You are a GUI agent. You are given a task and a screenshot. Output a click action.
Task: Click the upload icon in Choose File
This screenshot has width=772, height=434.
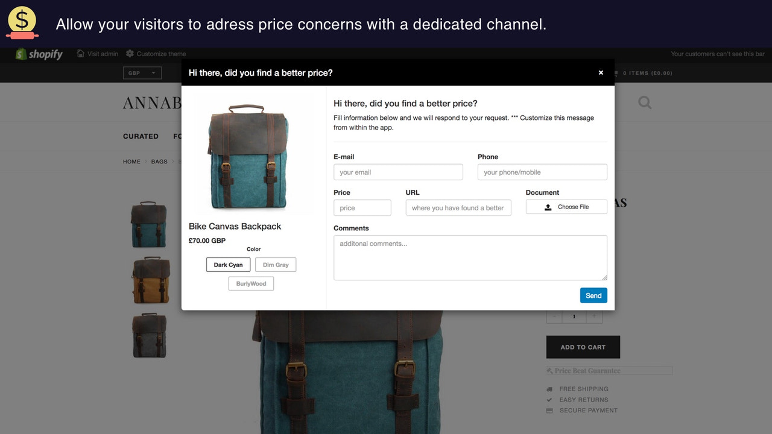[548, 207]
